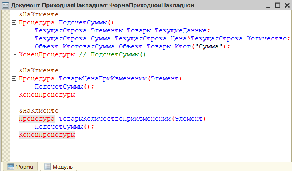Collapse the ТоварыКоличествоПриИзменении procedure block

pos(14,119)
